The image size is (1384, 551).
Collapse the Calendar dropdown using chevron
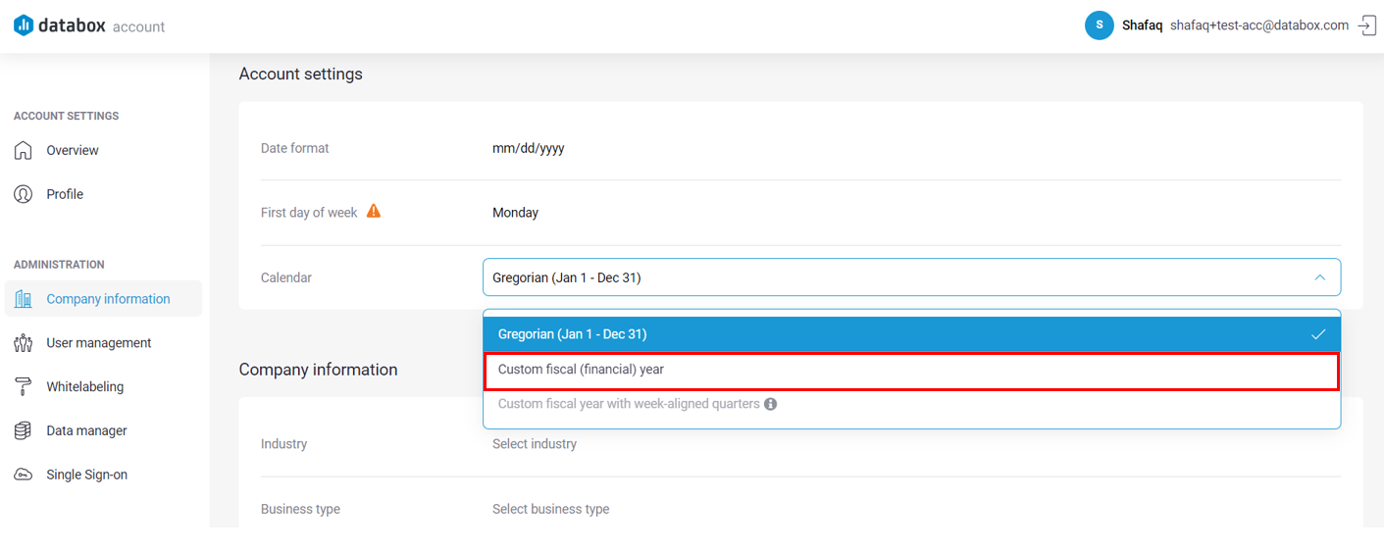(1319, 277)
